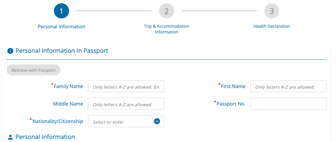Click the info icon beside Personal Information In Passport
Screen dimensions: 336x142
click(10, 51)
